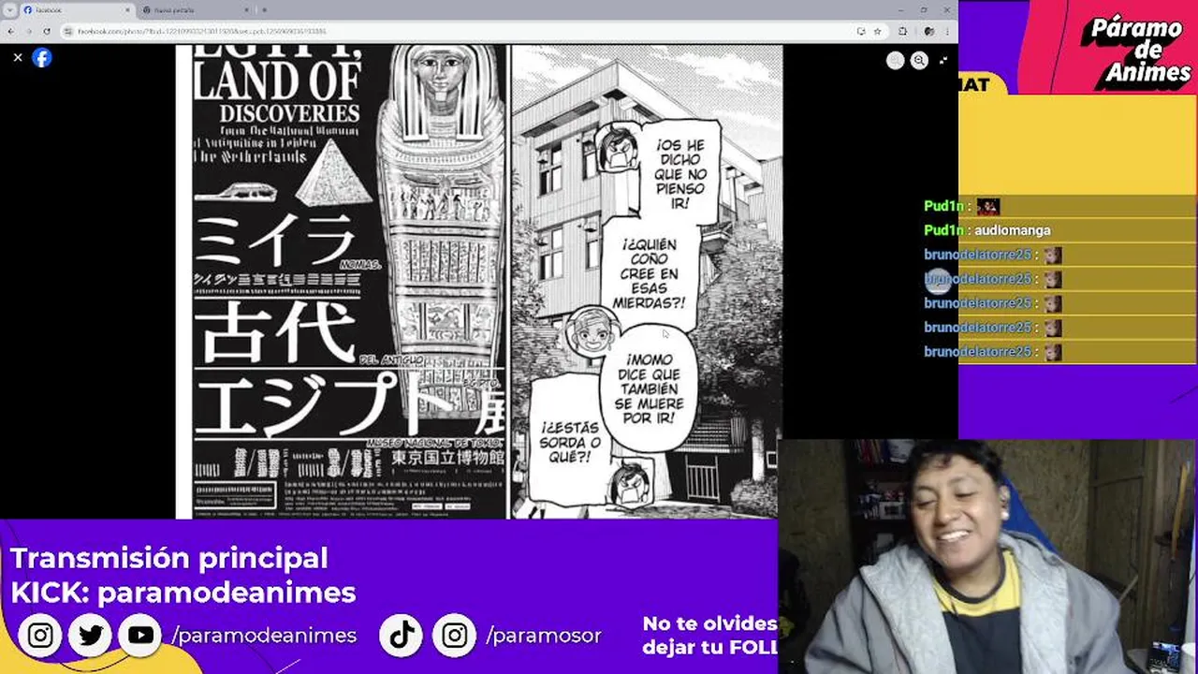Click the 'KICK: paramodeanimes' text
Viewport: 1198px width, 674px height.
pos(183,593)
